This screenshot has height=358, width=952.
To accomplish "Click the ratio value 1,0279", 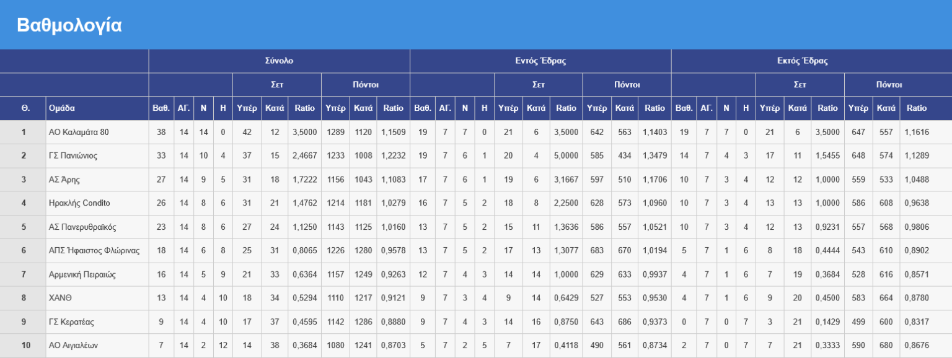I will tap(393, 203).
